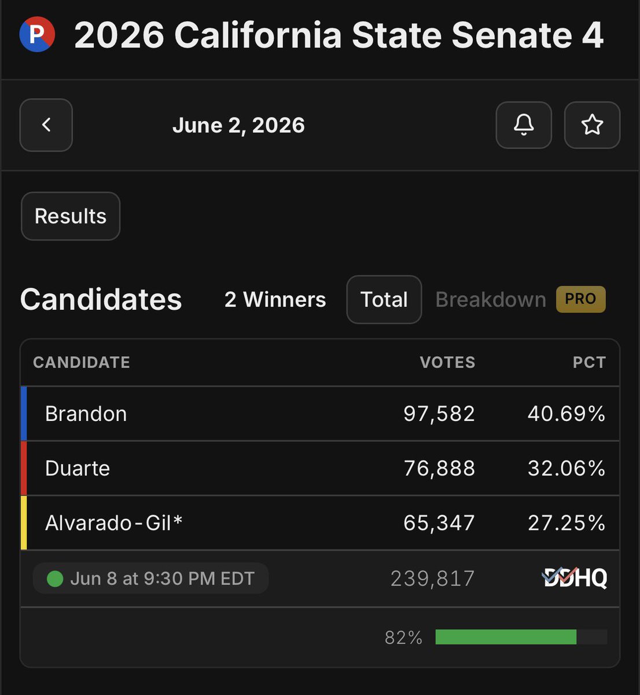This screenshot has width=640, height=695.
Task: Click the Jun 8 at 9:30 PM timestamp
Action: 162,579
